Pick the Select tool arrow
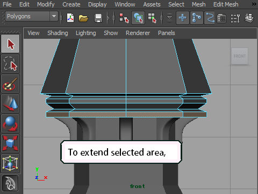Screen dimensions: 258x194 [x=10, y=44]
